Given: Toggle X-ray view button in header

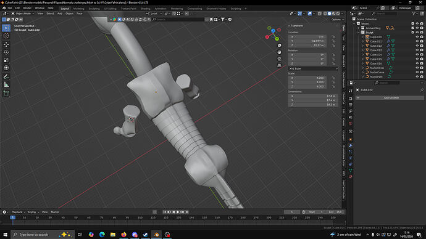Looking at the screenshot, I should [x=320, y=14].
